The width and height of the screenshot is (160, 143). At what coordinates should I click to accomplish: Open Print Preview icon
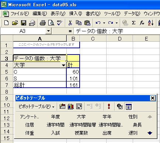51,23
